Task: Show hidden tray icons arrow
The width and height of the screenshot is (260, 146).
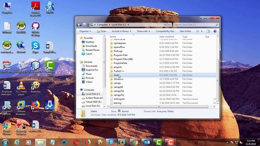Action: (x=227, y=142)
